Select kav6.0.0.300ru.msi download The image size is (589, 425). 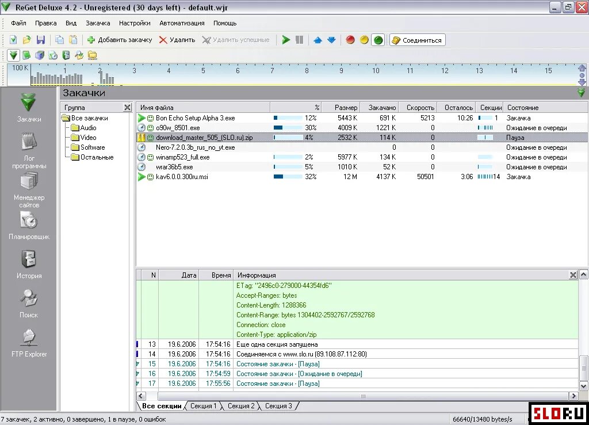pos(362,177)
